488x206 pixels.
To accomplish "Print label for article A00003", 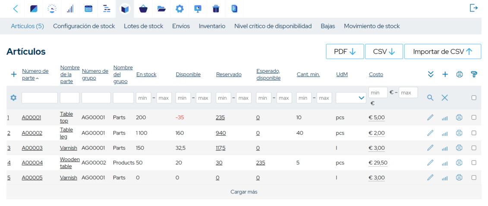I will [459, 148].
